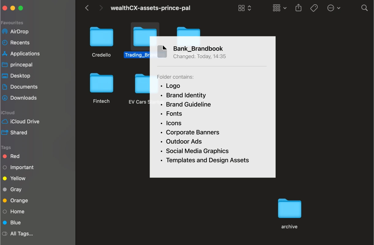Open the icon view switcher dropdown

tap(245, 8)
